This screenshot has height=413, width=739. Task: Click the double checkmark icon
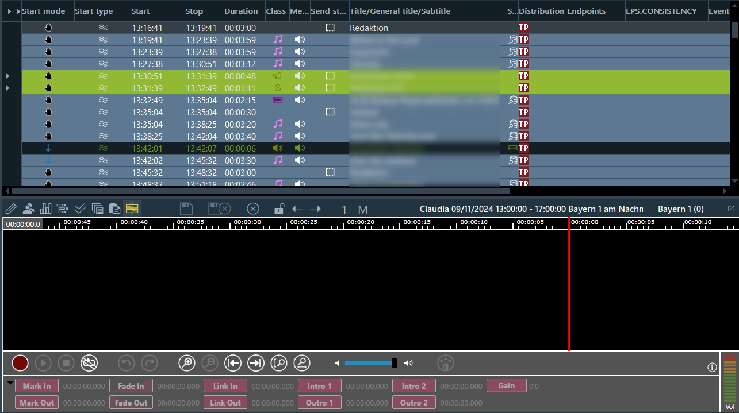click(x=80, y=209)
